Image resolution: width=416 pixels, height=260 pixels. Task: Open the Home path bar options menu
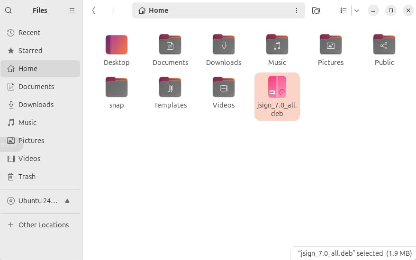click(297, 10)
